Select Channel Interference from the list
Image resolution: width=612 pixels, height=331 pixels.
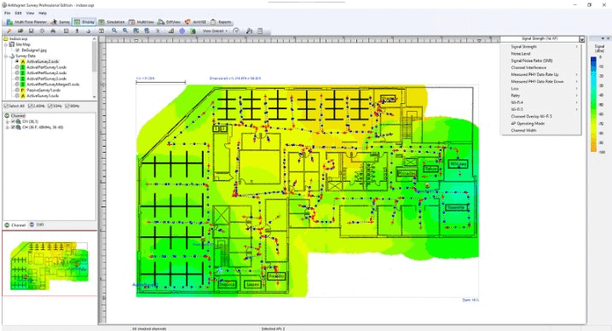point(528,67)
